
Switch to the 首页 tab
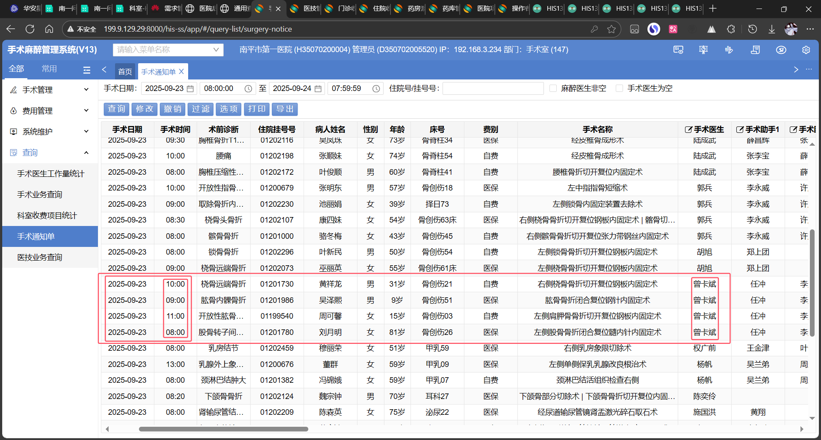tap(125, 72)
